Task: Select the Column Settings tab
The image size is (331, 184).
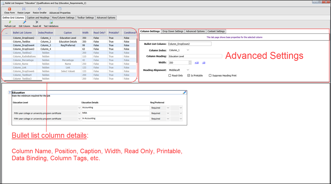Action: [150, 31]
